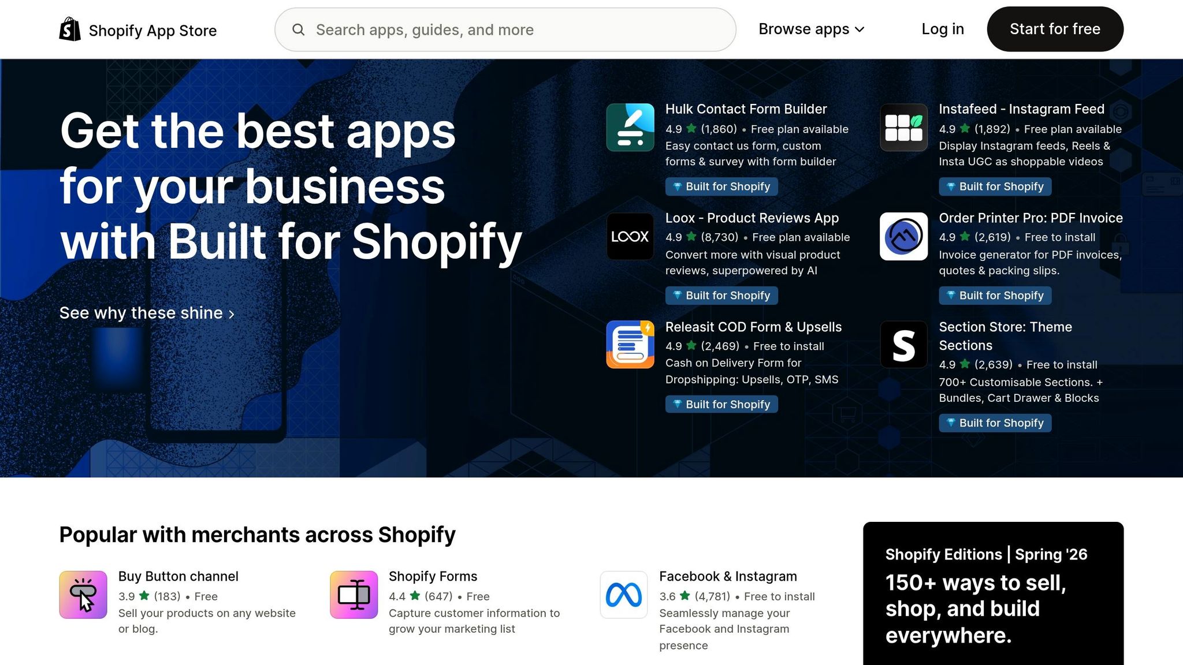Open Shopify Forms title link
Viewport: 1183px width, 665px height.
[x=433, y=576]
